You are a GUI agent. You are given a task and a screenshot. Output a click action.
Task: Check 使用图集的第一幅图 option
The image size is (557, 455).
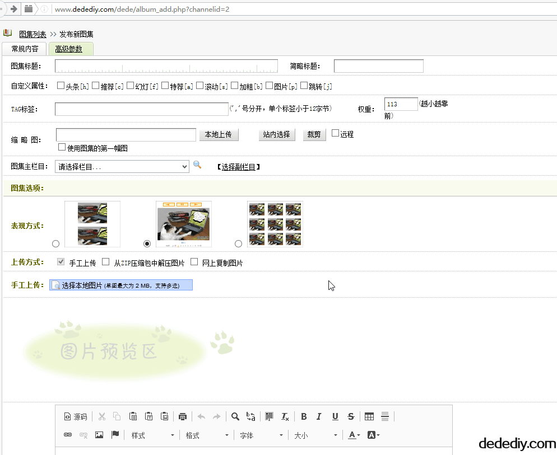point(62,147)
